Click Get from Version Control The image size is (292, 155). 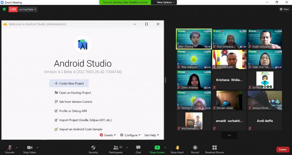coord(73,102)
